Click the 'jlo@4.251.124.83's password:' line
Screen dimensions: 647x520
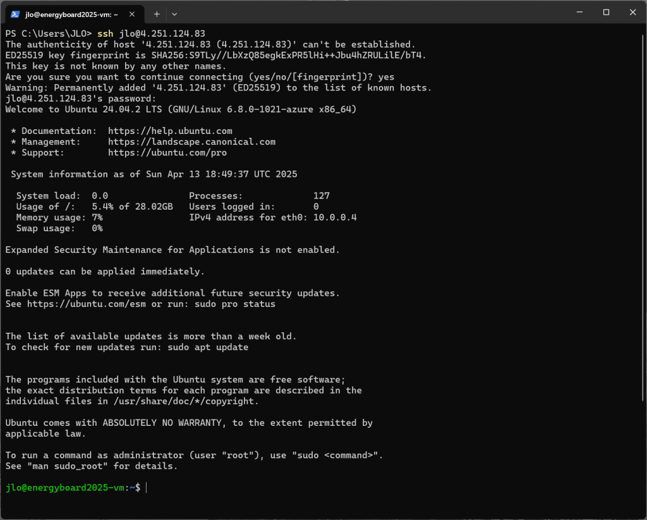point(81,99)
